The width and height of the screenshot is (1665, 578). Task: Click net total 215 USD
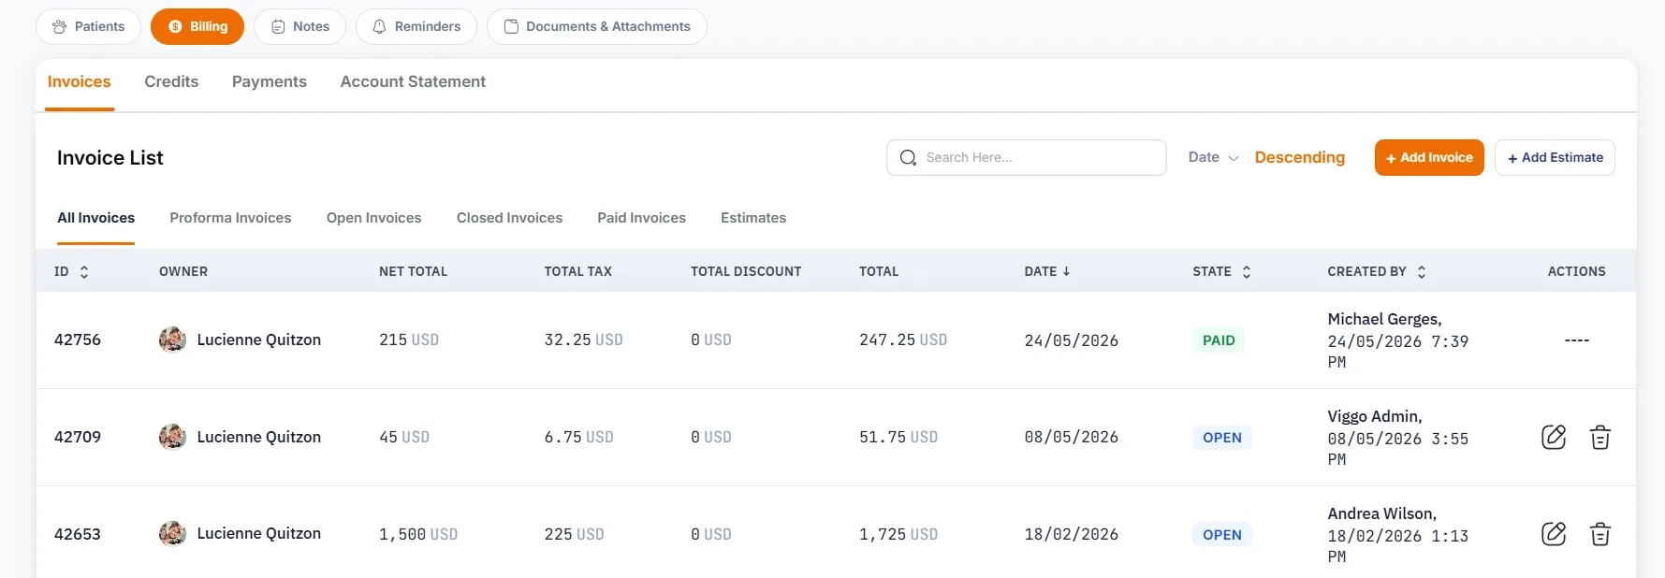click(409, 340)
